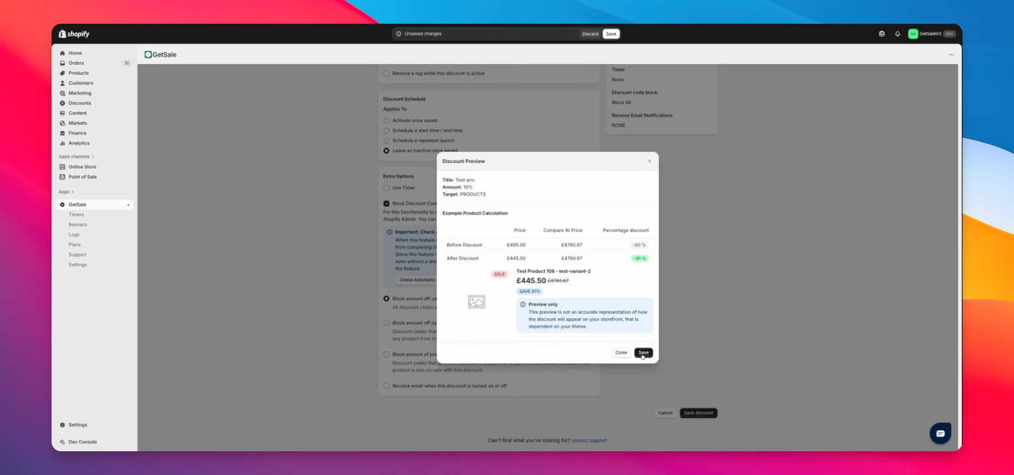Go to Home in the sidebar

(x=75, y=53)
